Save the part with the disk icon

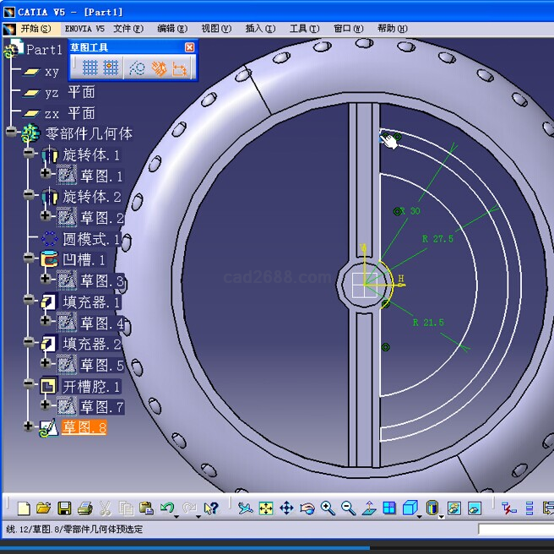click(64, 508)
